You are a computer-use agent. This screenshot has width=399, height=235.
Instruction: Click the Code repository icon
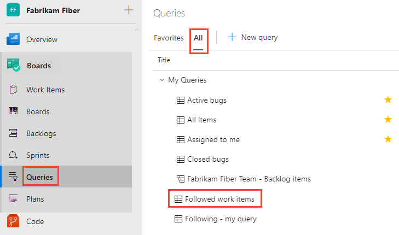pyautogui.click(x=13, y=221)
